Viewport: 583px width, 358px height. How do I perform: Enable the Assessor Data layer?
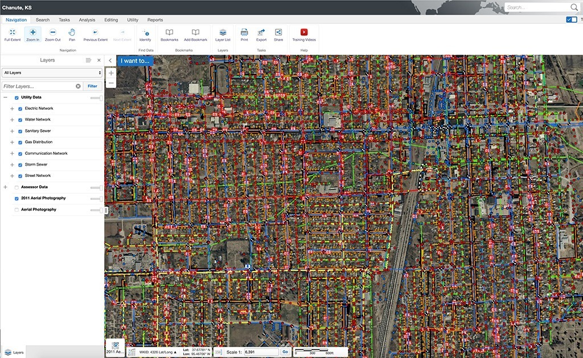click(17, 187)
